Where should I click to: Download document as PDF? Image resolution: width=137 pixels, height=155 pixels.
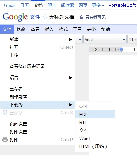point(95,114)
